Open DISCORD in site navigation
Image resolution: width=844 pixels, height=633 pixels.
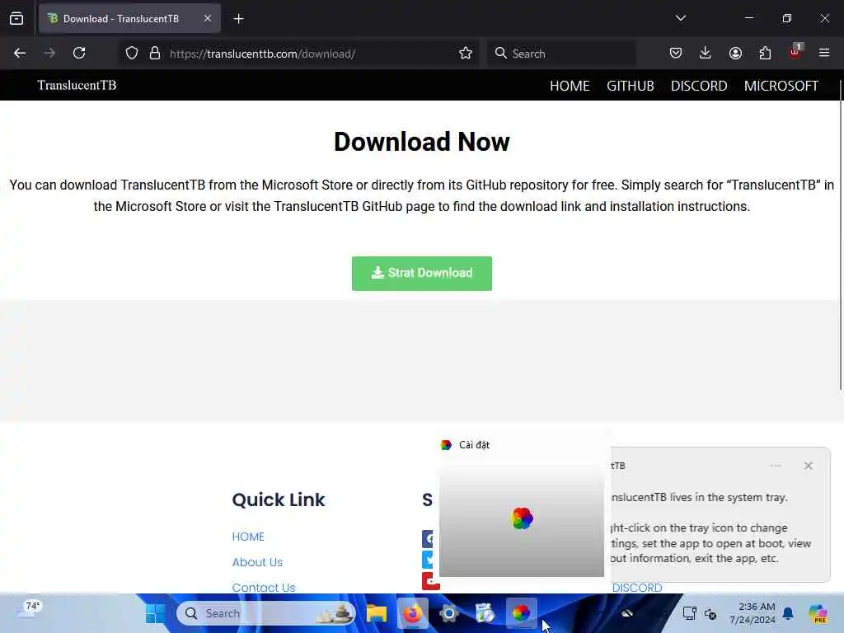[699, 86]
